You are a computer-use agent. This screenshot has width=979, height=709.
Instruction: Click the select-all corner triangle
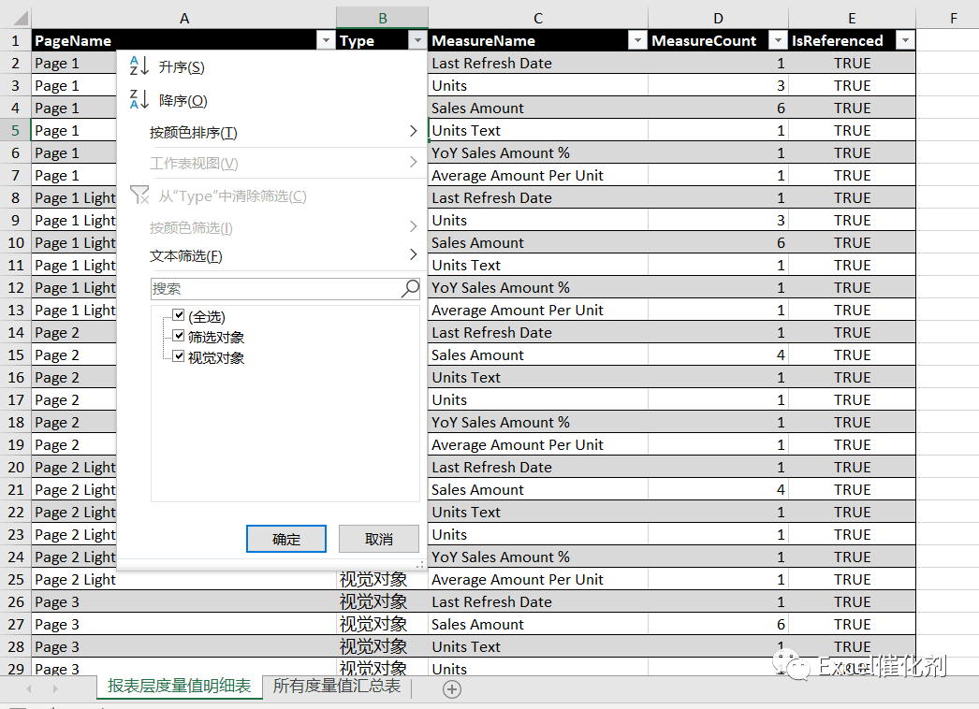click(21, 18)
